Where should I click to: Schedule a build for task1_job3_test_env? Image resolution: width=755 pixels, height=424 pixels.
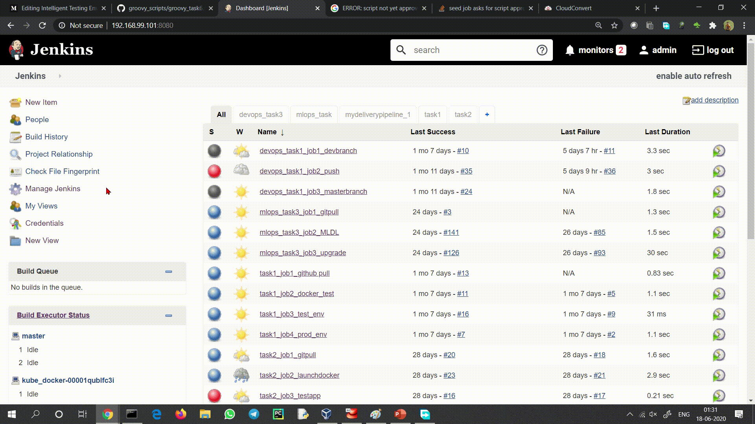(x=719, y=314)
